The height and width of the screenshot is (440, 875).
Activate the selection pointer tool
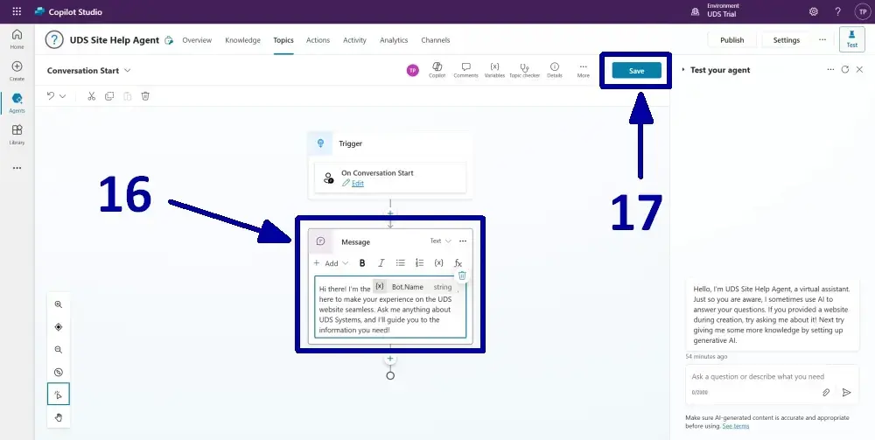tap(59, 395)
